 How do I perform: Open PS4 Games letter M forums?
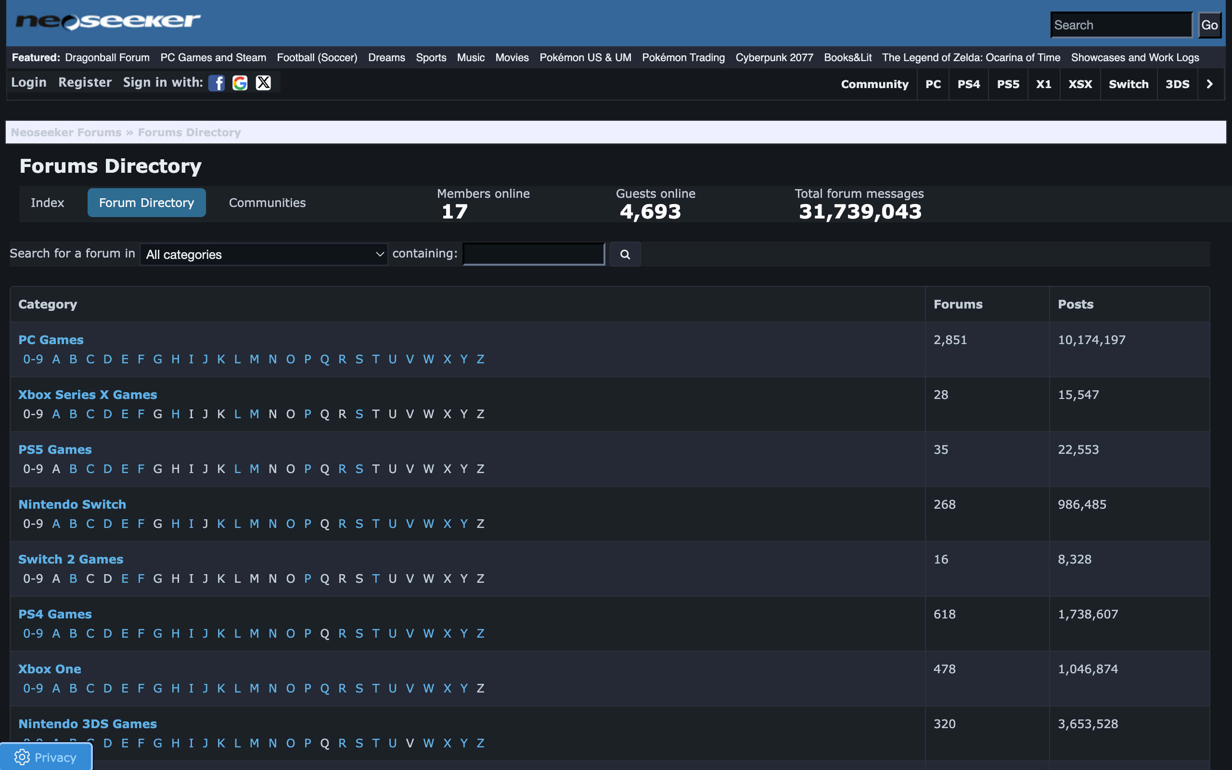[x=255, y=633]
